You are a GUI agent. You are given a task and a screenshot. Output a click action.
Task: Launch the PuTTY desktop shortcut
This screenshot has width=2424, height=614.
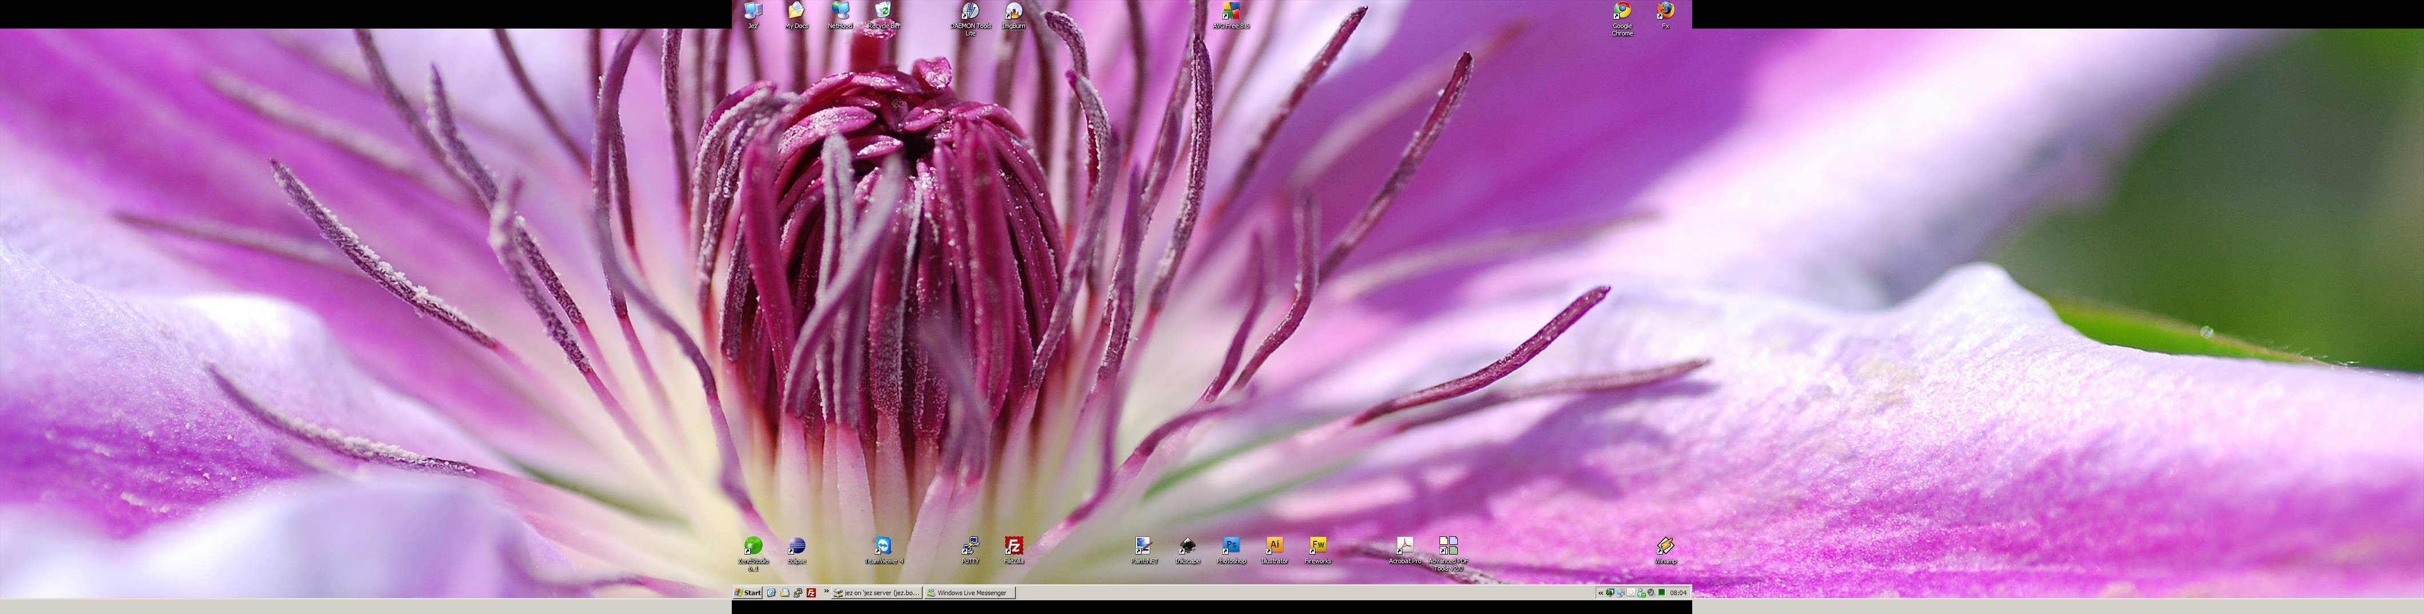point(970,550)
